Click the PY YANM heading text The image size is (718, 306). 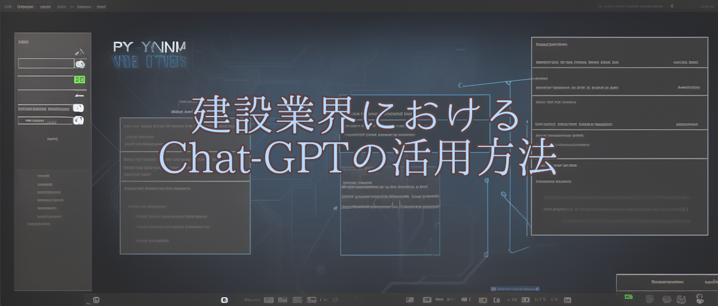pos(150,47)
